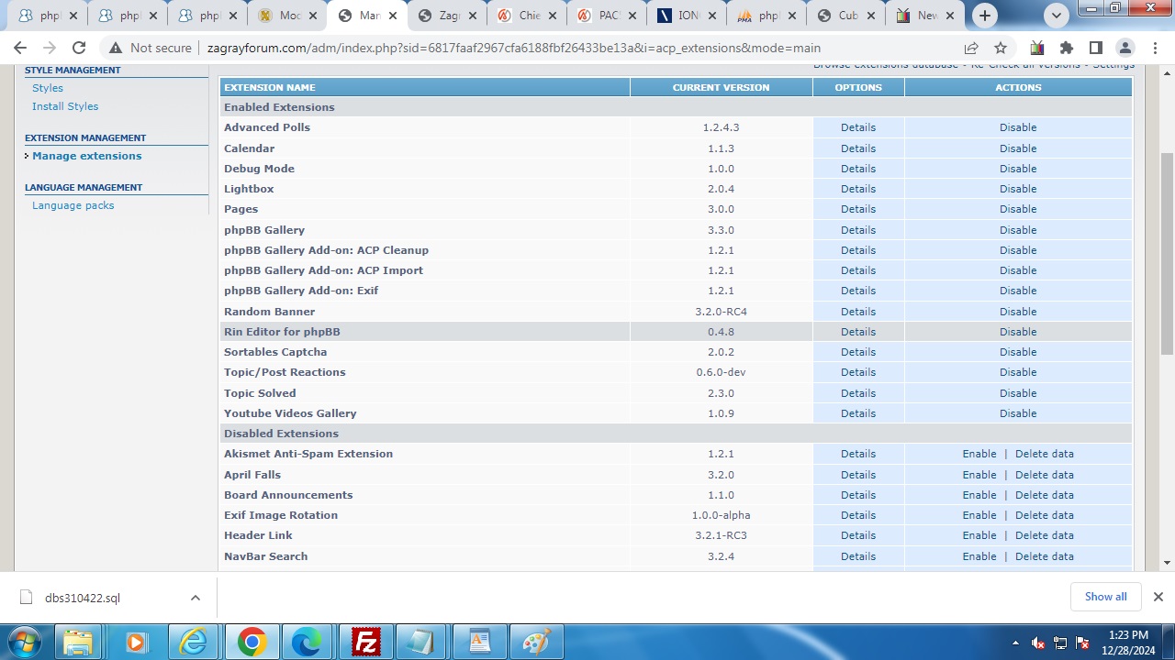Open a new browser tab with plus button
The width and height of the screenshot is (1175, 660).
(x=985, y=16)
